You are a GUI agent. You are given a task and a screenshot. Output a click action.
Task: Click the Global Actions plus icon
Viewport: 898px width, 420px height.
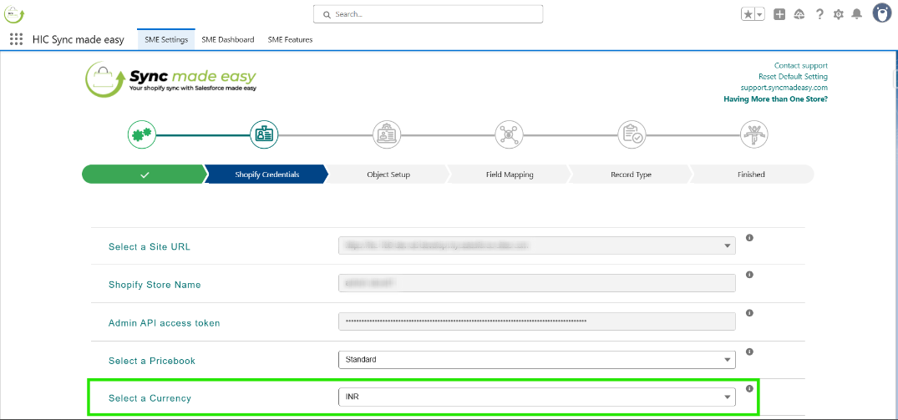click(x=779, y=14)
